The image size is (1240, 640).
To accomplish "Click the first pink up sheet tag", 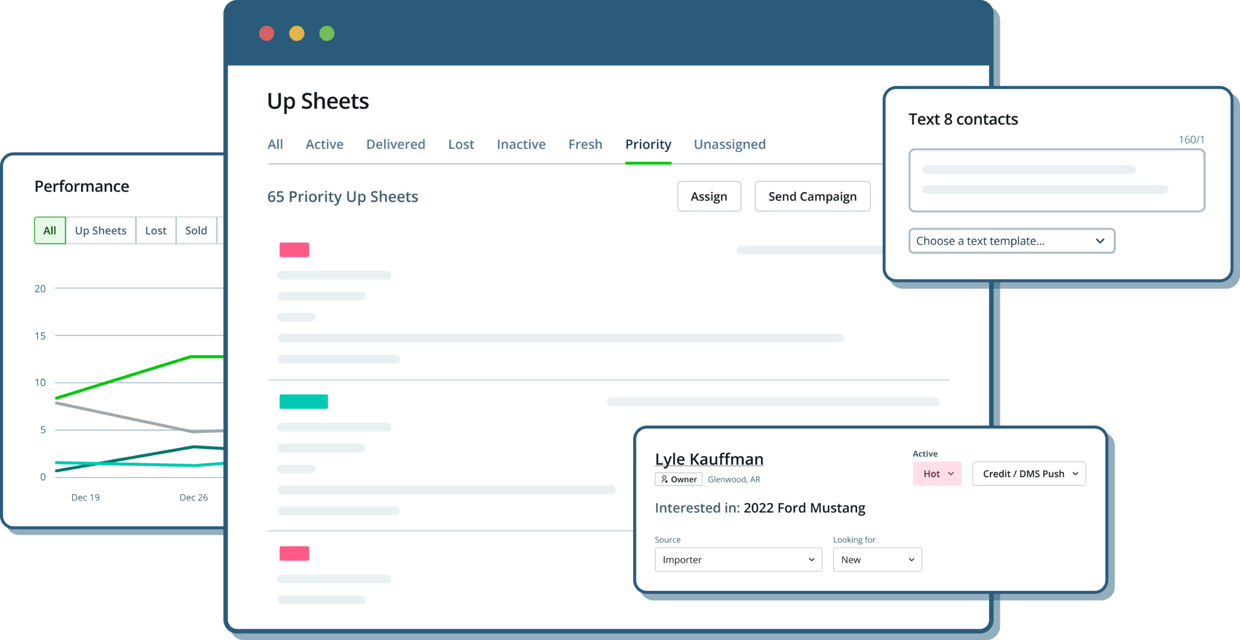I will [294, 249].
